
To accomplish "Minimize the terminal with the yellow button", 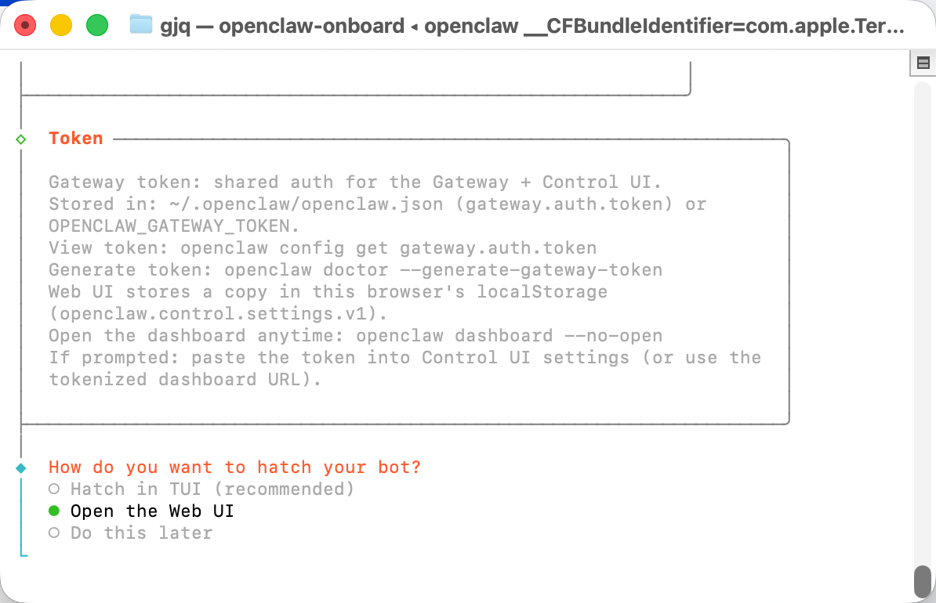I will pyautogui.click(x=61, y=26).
